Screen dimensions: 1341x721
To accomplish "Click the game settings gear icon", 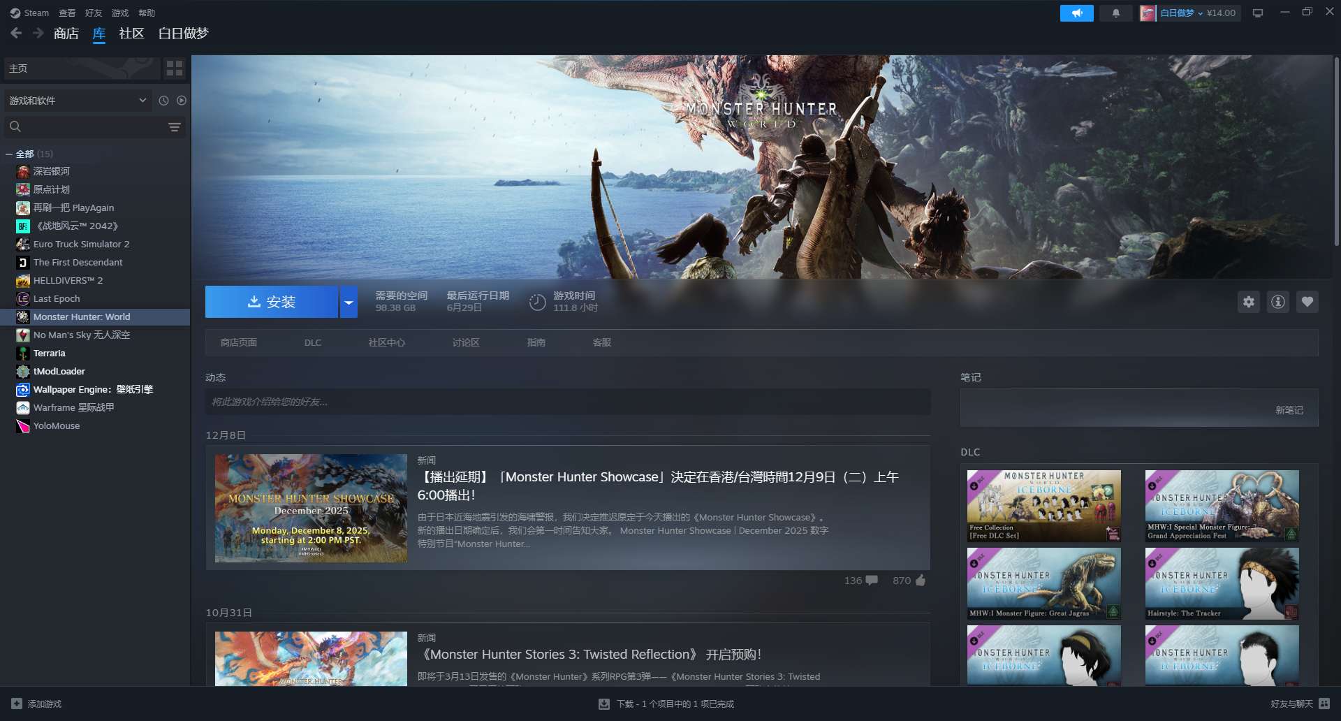I will 1248,302.
